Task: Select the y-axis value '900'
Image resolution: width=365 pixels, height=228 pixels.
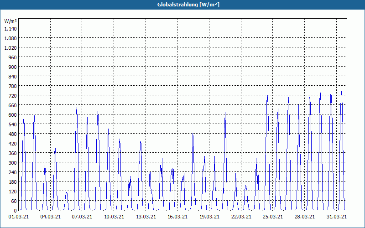Action: point(13,67)
